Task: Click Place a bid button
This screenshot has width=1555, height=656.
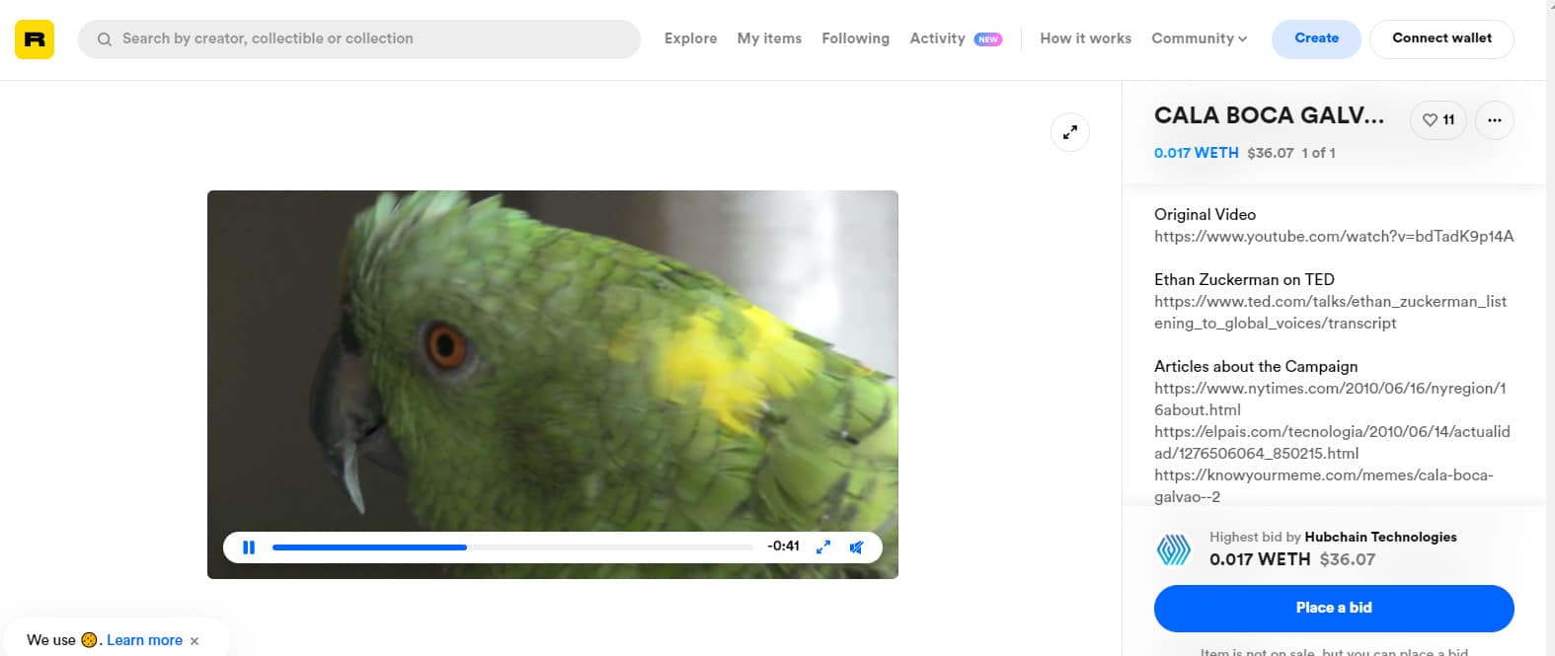Action: click(x=1334, y=608)
